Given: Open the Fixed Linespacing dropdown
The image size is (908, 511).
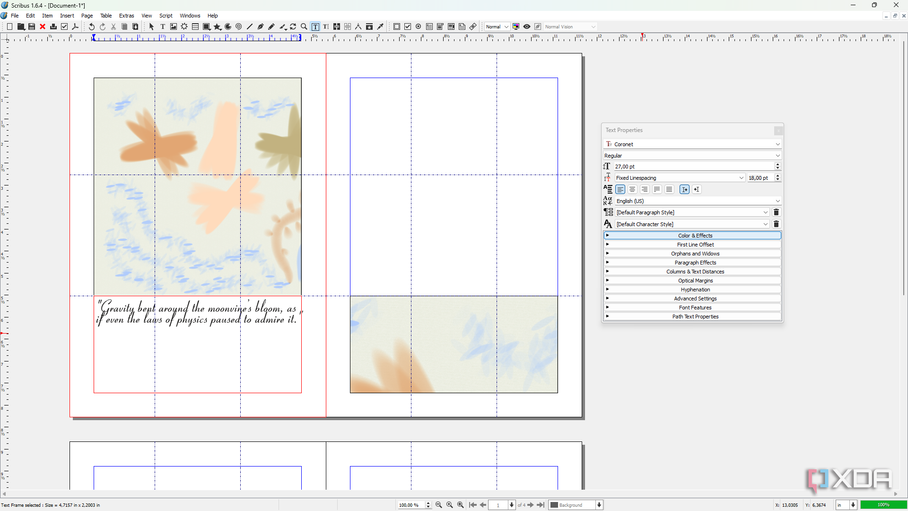Looking at the screenshot, I should click(680, 178).
